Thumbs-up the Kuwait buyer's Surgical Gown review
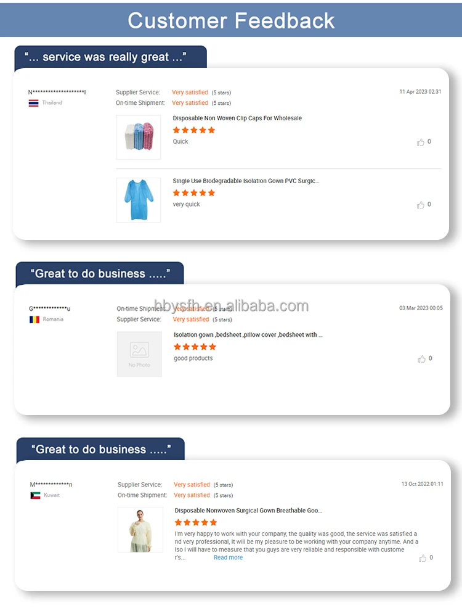 423,558
